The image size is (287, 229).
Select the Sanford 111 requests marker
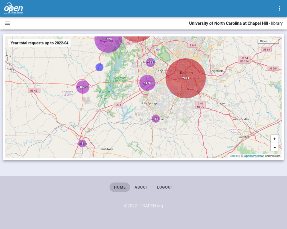pos(82,143)
